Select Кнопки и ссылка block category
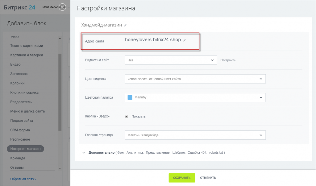 pyautogui.click(x=24, y=93)
